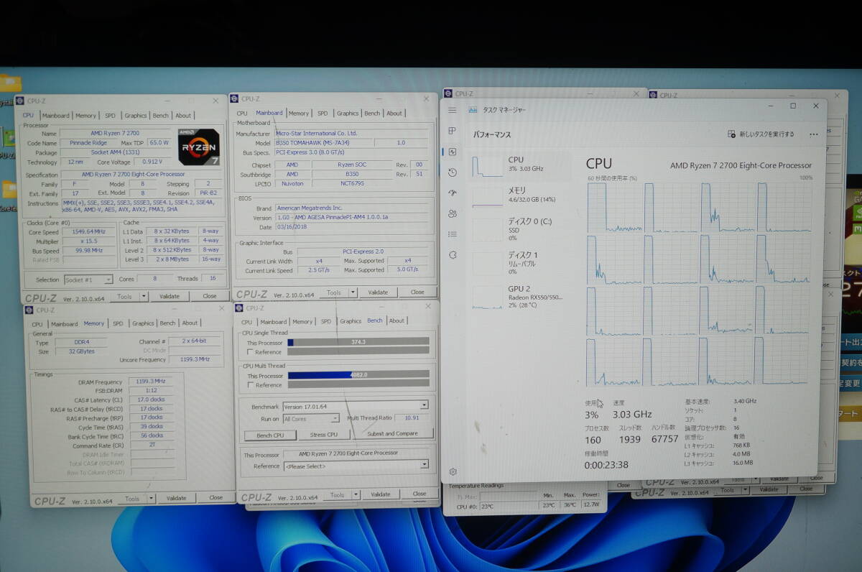Image resolution: width=862 pixels, height=572 pixels.
Task: Open Services icon in Task Manager sidebar
Action: pyautogui.click(x=452, y=255)
